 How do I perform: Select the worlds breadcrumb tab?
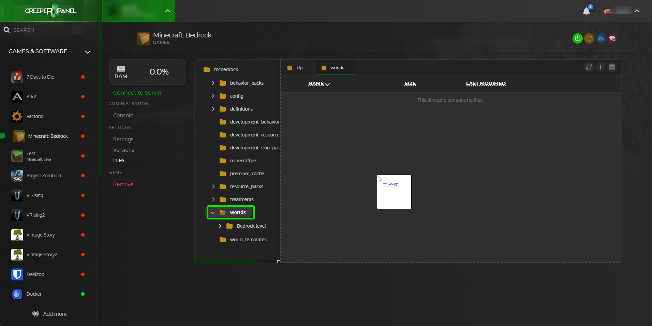click(335, 68)
